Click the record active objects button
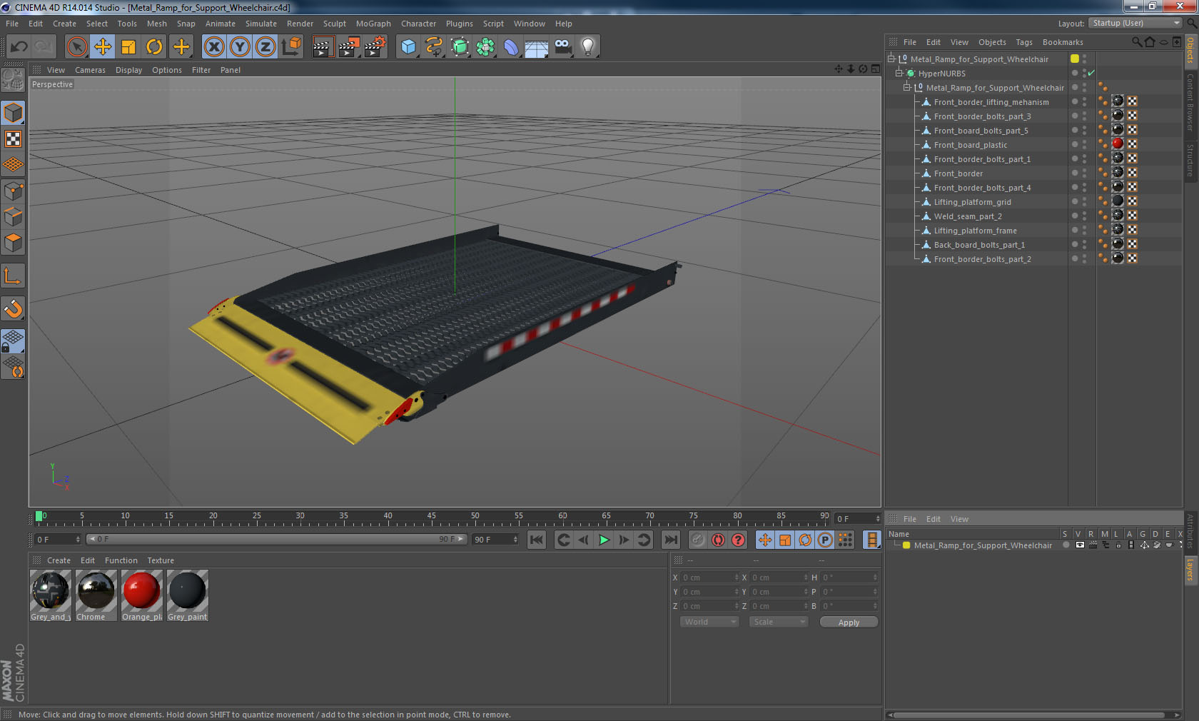This screenshot has height=721, width=1199. coord(698,540)
